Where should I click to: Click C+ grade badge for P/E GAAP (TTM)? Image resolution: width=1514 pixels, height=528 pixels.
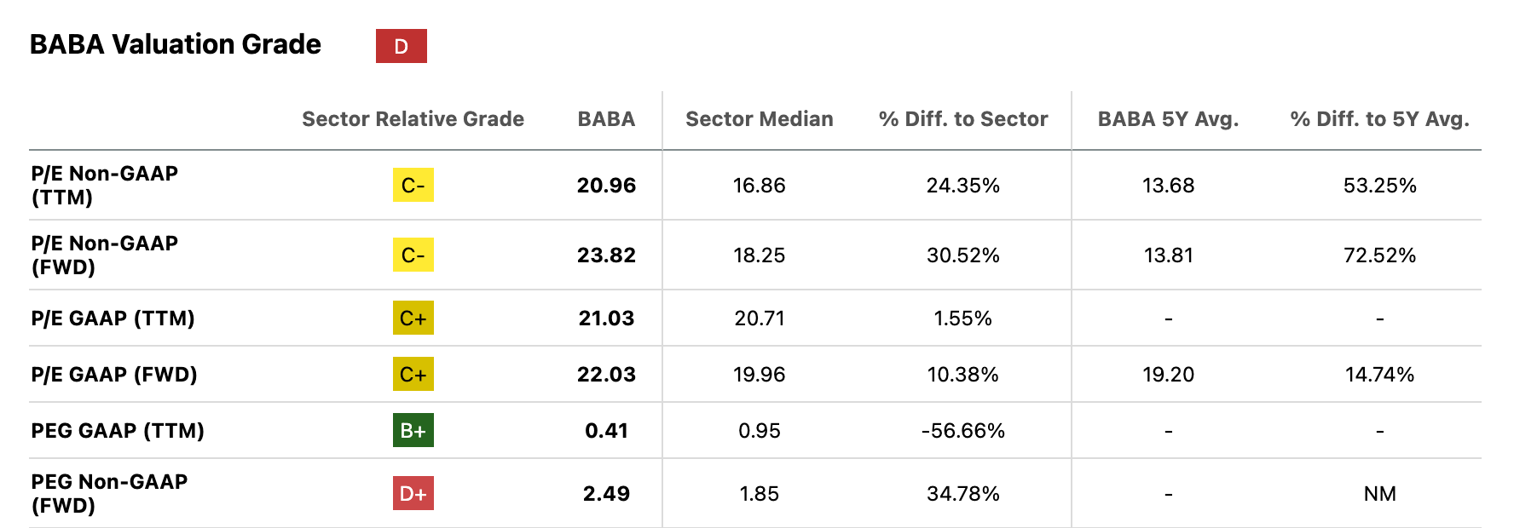tap(413, 318)
